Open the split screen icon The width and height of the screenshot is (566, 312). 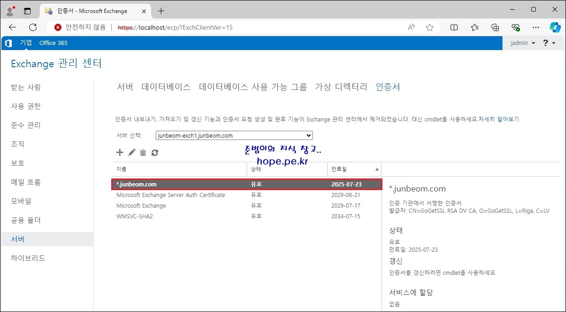click(454, 27)
